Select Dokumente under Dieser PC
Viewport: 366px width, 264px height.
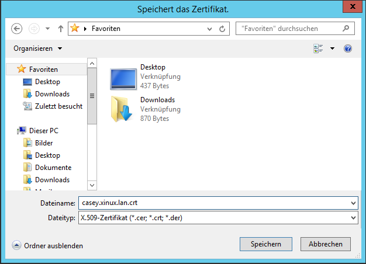(x=53, y=168)
